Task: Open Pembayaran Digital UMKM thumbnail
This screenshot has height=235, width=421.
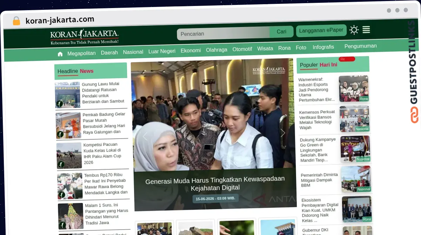Action: coord(357,209)
